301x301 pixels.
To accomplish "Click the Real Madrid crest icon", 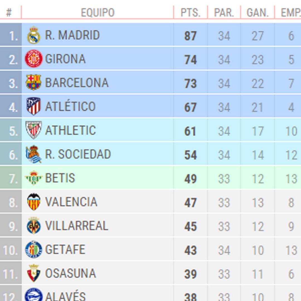I will (x=34, y=35).
